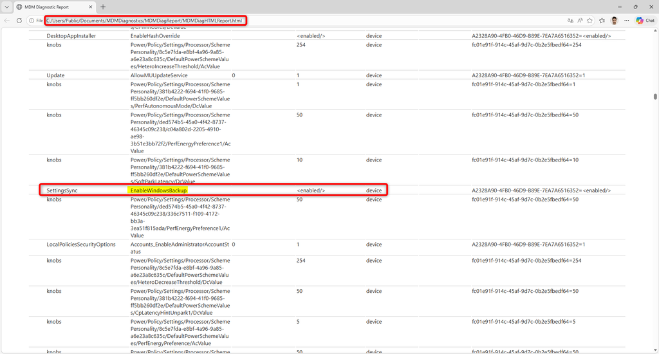
Task: Open a new browser tab
Action: click(103, 6)
